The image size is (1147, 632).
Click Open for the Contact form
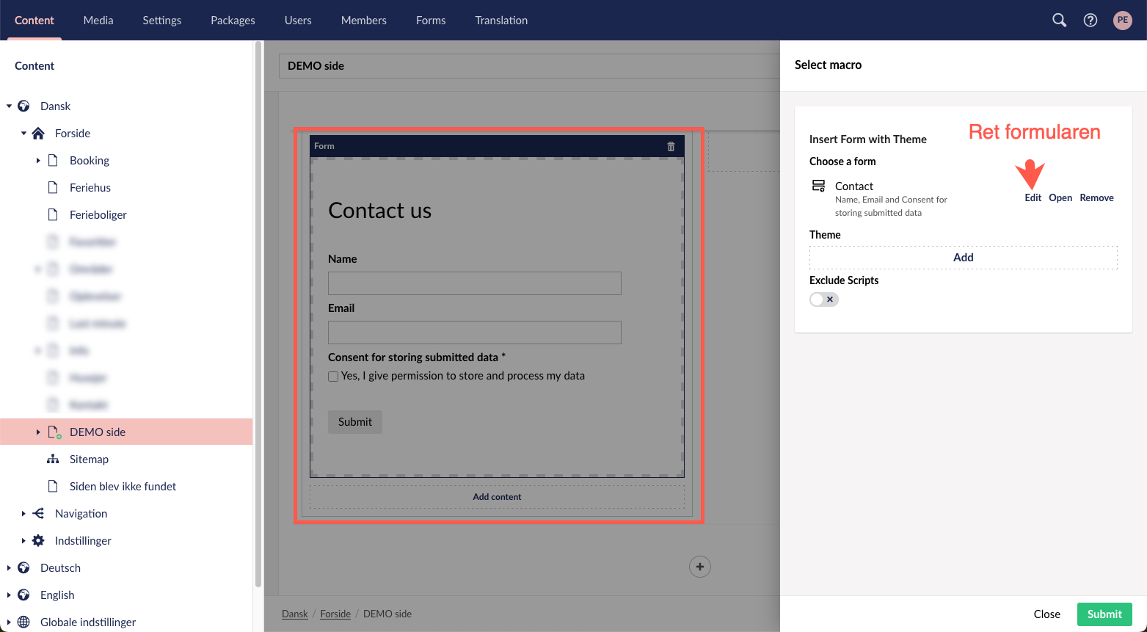pos(1060,197)
